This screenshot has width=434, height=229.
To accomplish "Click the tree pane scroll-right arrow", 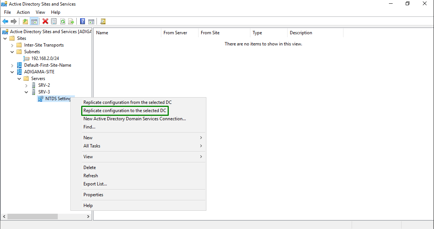I will (88, 217).
